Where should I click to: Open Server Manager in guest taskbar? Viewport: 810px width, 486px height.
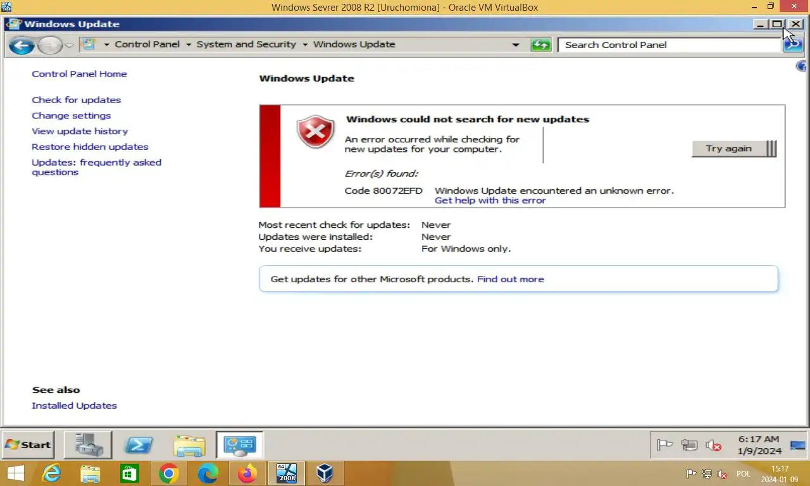pos(88,445)
